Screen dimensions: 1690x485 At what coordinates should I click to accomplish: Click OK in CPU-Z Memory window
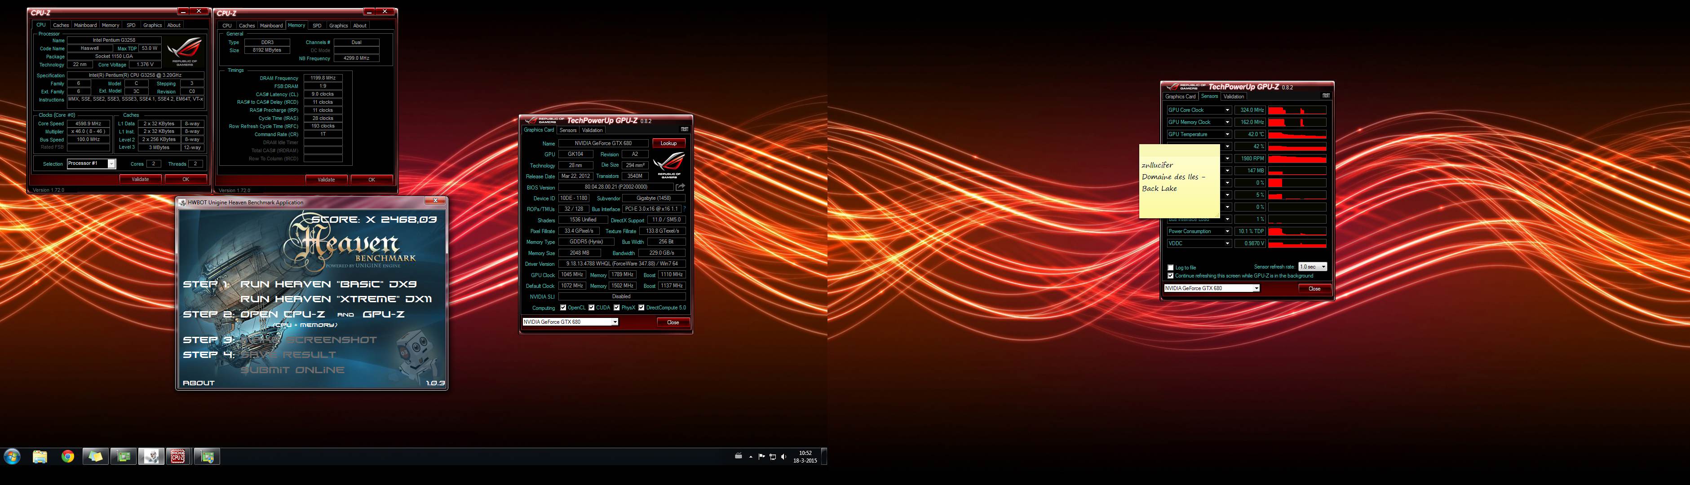point(372,180)
